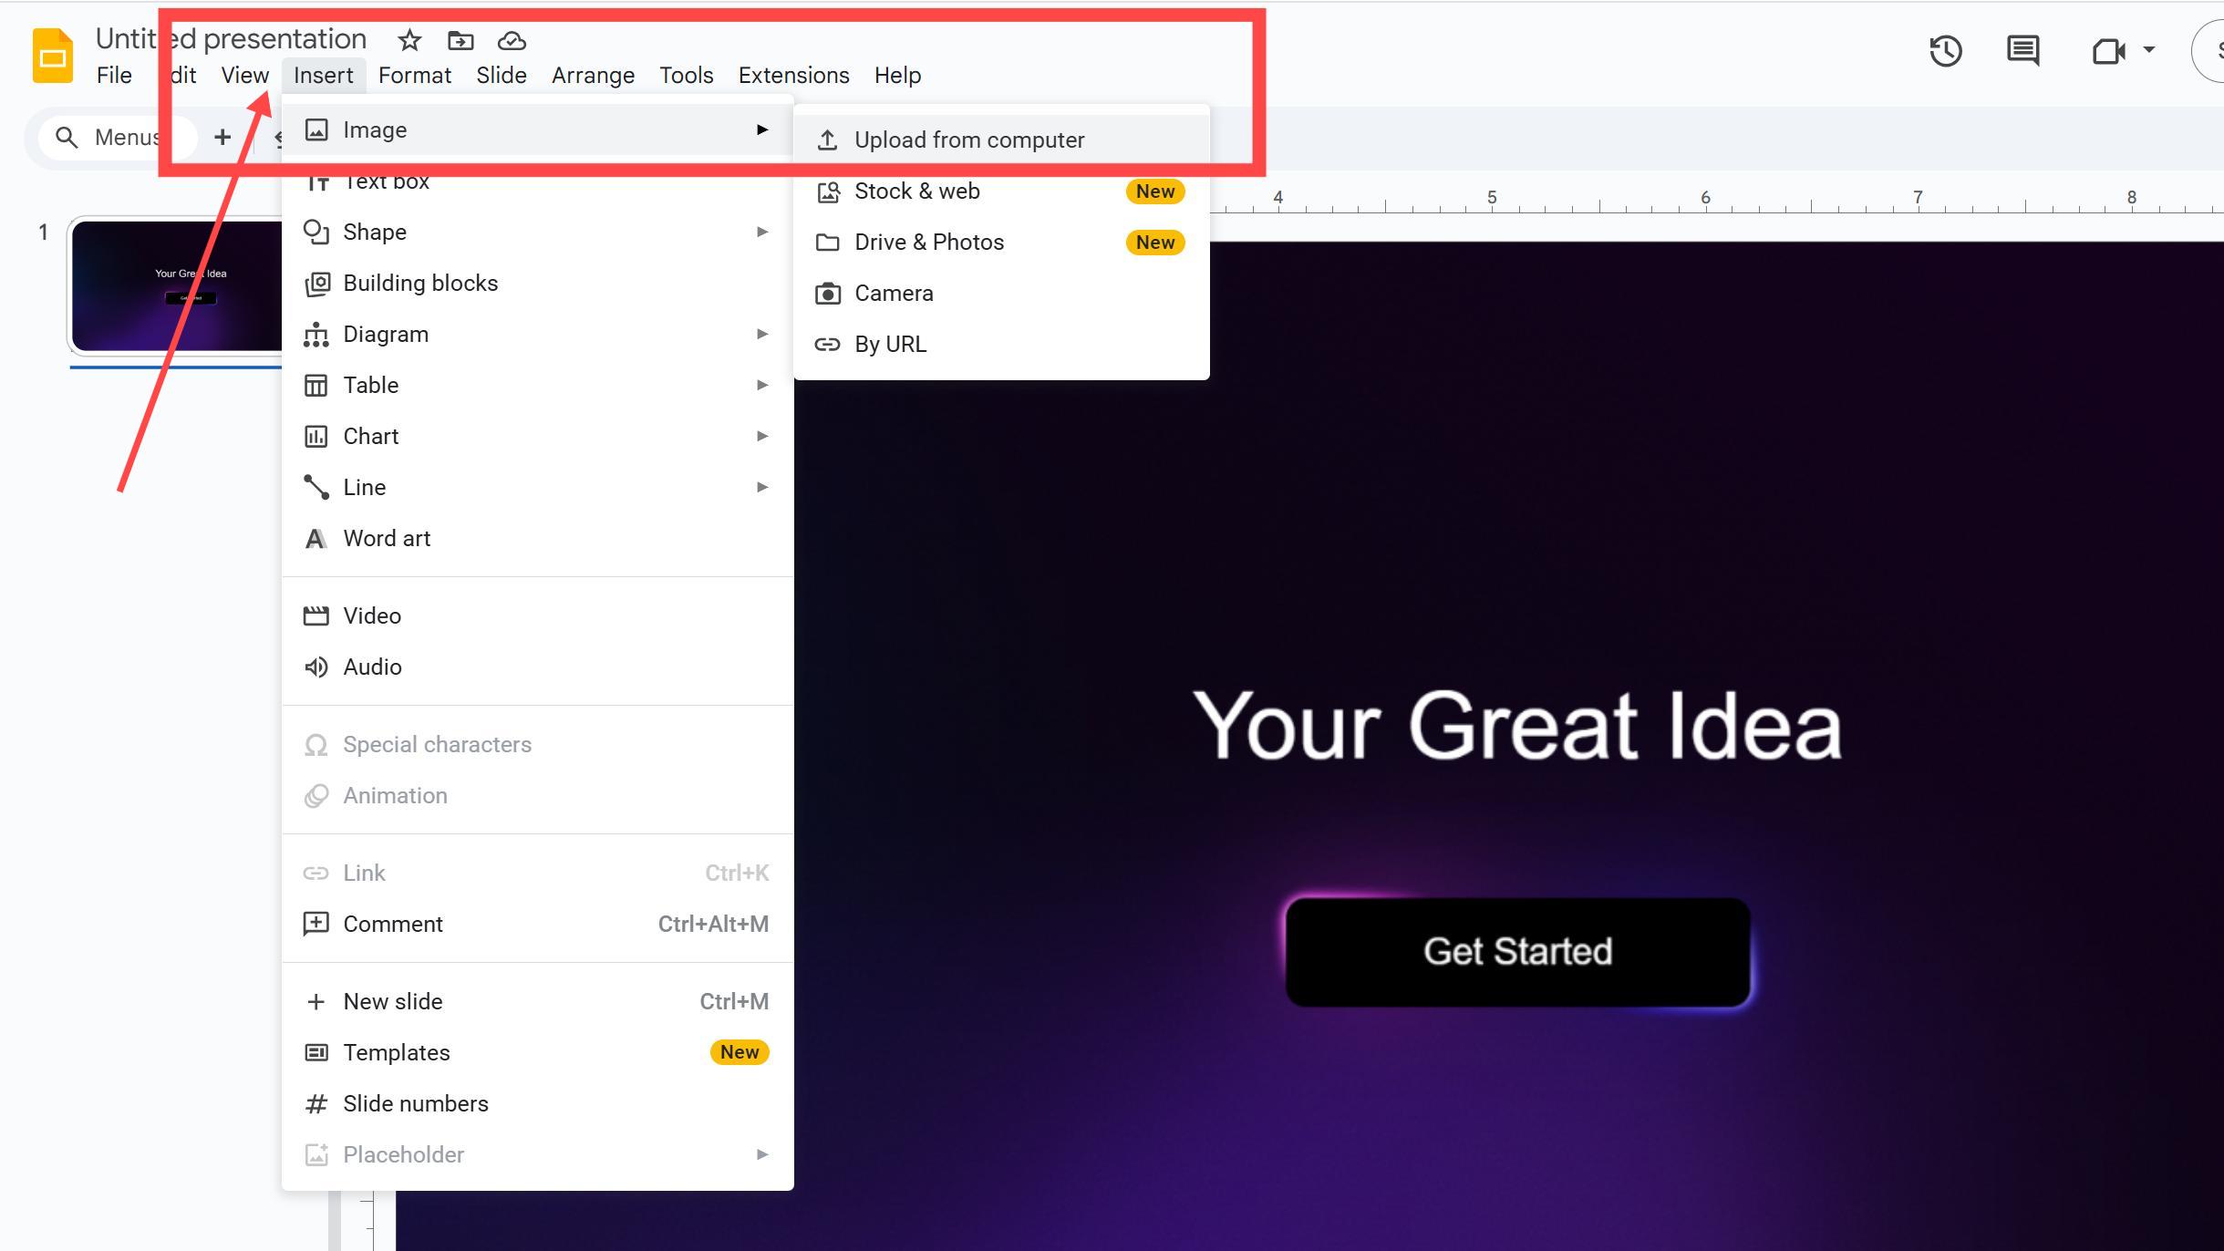Open the View menu
The height and width of the screenshot is (1251, 2224).
click(244, 75)
